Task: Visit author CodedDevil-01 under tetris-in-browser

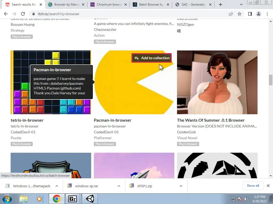Action: coord(23,132)
